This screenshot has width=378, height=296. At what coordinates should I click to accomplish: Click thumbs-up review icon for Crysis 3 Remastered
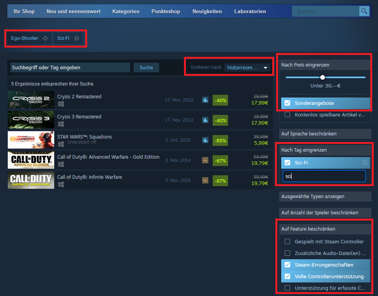point(205,120)
